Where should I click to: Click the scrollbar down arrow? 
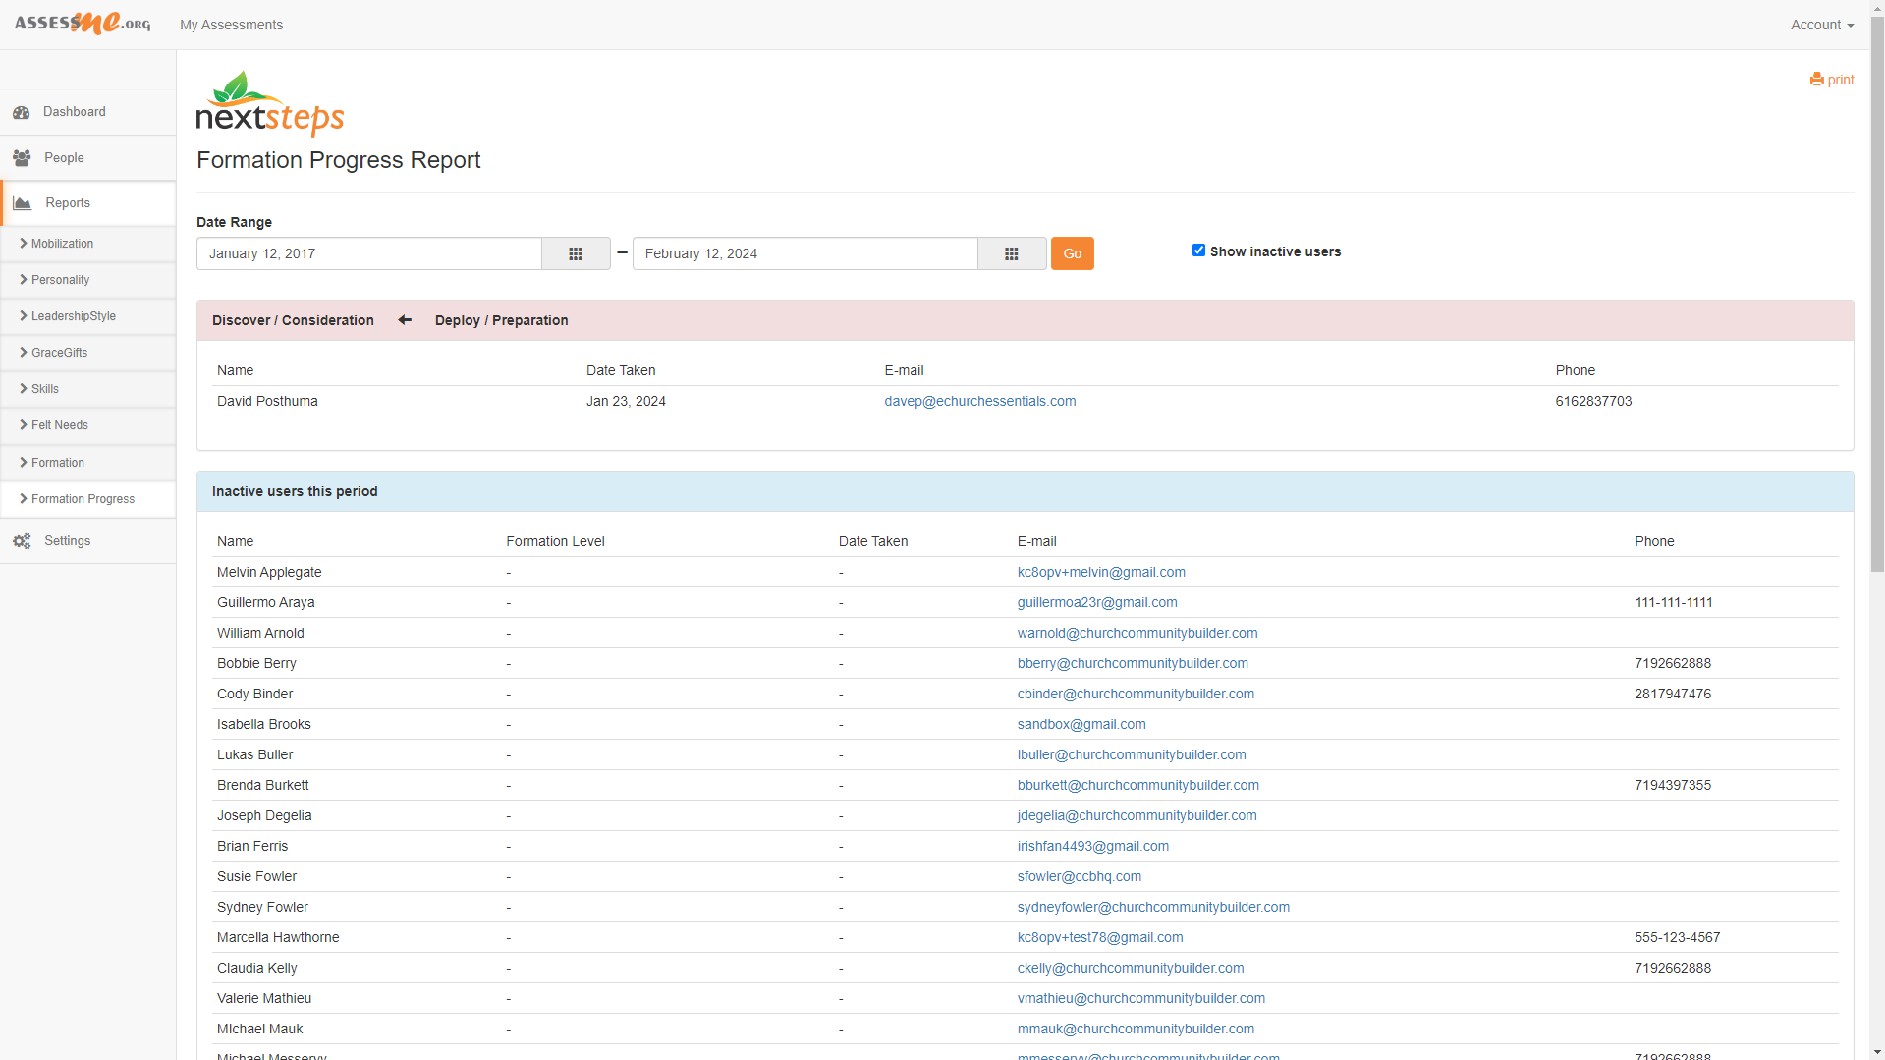1877,1052
